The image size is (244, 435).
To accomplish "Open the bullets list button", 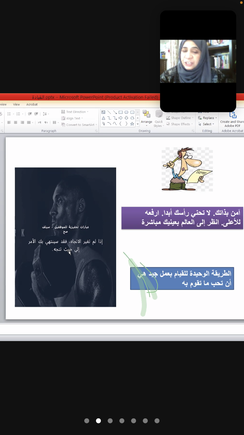I will (10, 114).
